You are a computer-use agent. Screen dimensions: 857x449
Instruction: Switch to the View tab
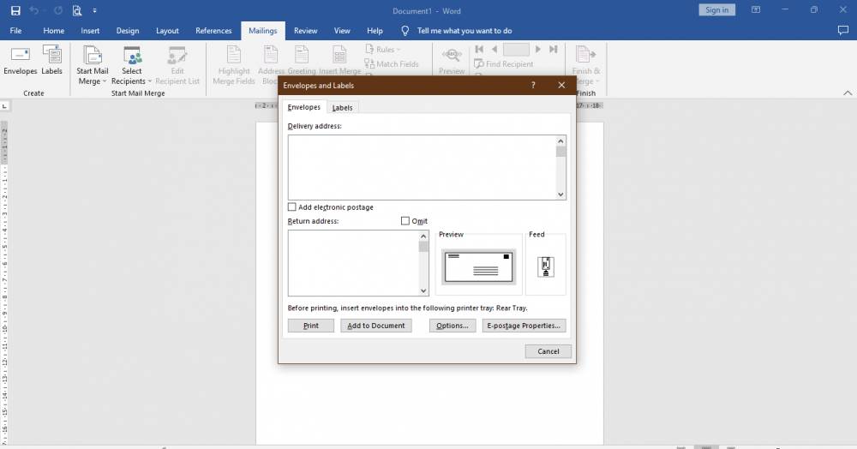pos(342,31)
